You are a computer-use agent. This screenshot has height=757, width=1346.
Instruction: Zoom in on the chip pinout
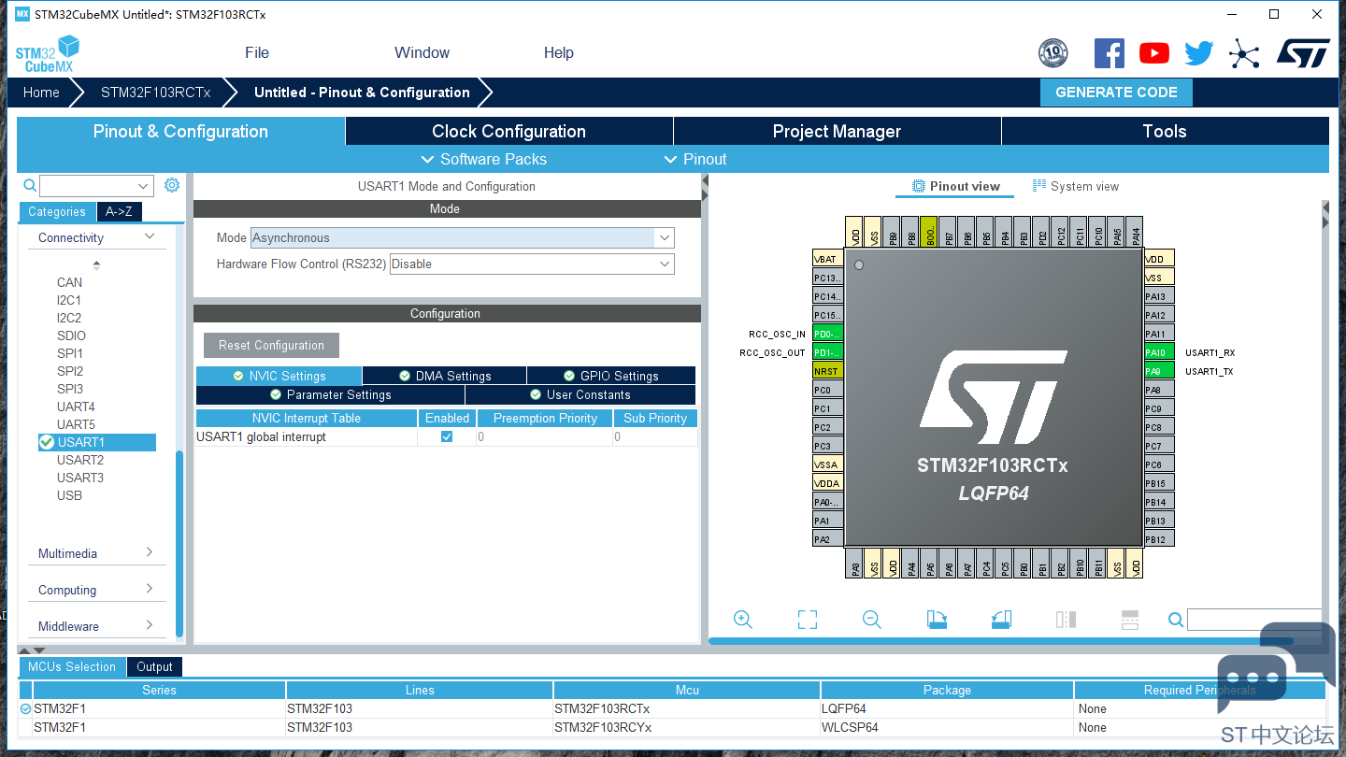click(743, 620)
